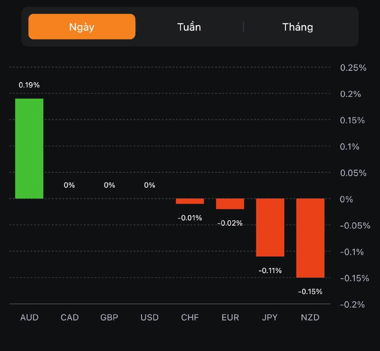The height and width of the screenshot is (351, 380).
Task: Tap the 0% value above CAD
Action: [x=69, y=185]
